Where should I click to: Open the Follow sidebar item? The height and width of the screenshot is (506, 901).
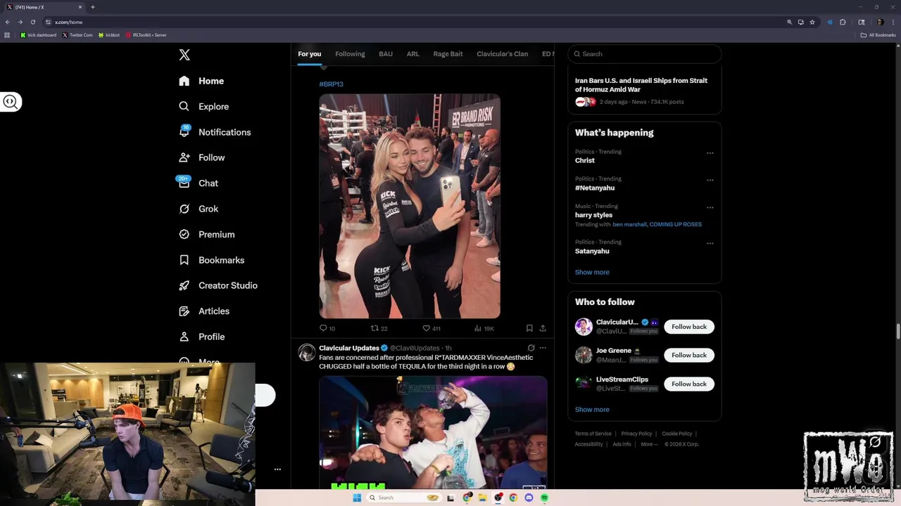(x=201, y=157)
